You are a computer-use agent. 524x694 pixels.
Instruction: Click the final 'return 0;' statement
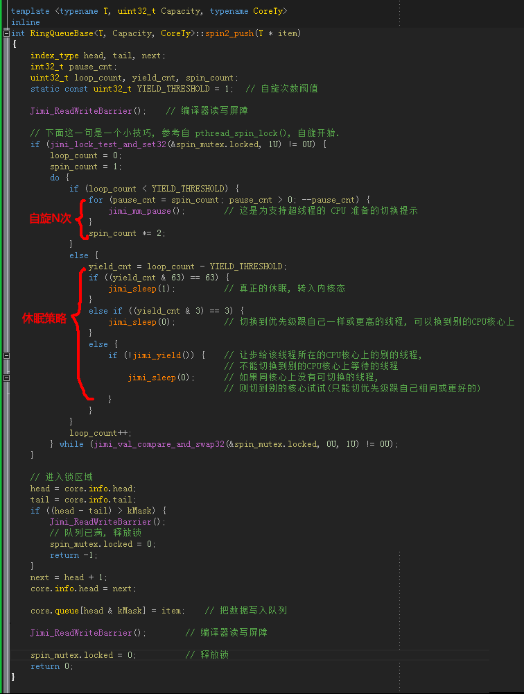pos(52,666)
